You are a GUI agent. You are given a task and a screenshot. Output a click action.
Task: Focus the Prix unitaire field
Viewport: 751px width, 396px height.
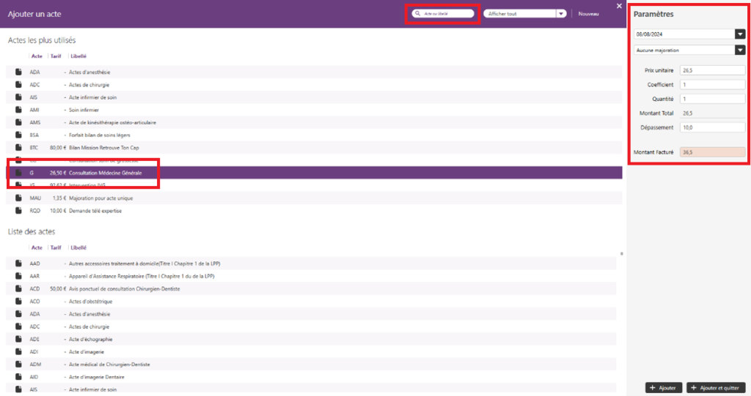click(712, 71)
